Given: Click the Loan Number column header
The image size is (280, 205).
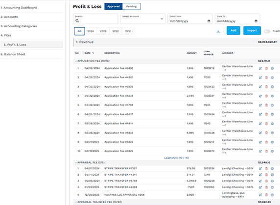Looking at the screenshot, I should [209, 53].
